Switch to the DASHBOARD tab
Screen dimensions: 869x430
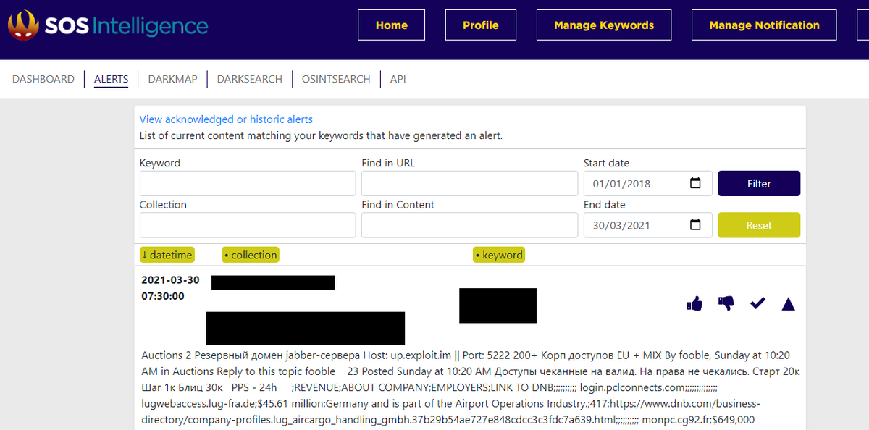tap(43, 79)
